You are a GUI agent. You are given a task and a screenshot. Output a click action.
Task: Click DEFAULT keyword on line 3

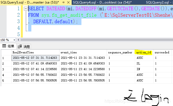point(42,22)
